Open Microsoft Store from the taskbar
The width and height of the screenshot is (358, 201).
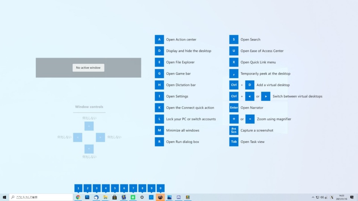click(115, 197)
